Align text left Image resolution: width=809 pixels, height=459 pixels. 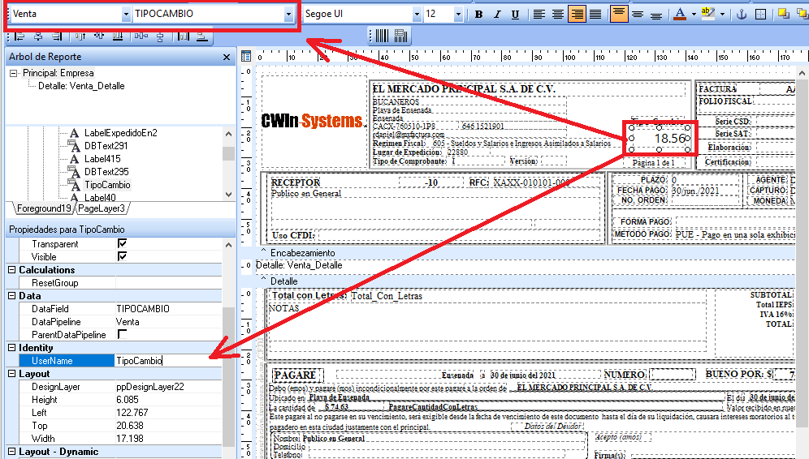coord(539,14)
